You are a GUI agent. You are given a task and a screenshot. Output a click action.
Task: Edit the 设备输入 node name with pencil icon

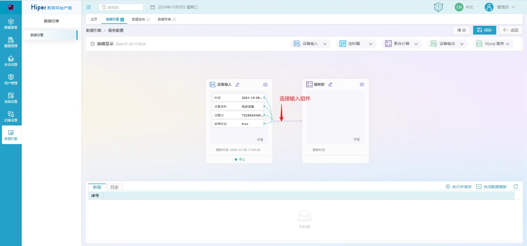(x=238, y=85)
